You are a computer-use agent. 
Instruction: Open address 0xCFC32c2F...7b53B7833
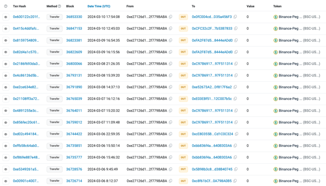(x=212, y=29)
